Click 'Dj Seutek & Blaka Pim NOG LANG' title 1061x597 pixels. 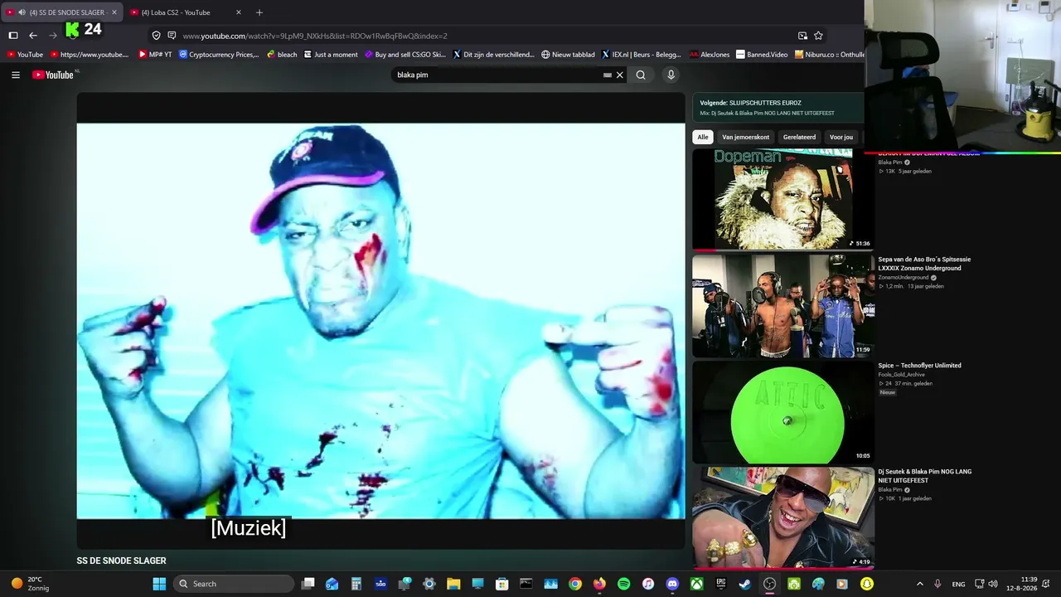(x=925, y=476)
